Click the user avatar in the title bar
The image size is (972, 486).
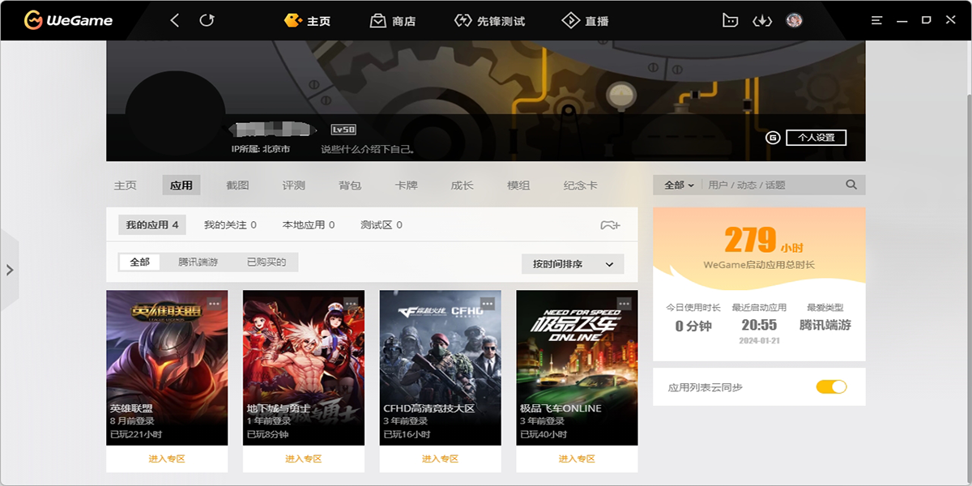794,21
